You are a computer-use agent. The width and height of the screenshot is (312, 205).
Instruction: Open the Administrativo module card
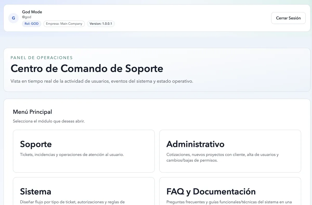tap(230, 151)
